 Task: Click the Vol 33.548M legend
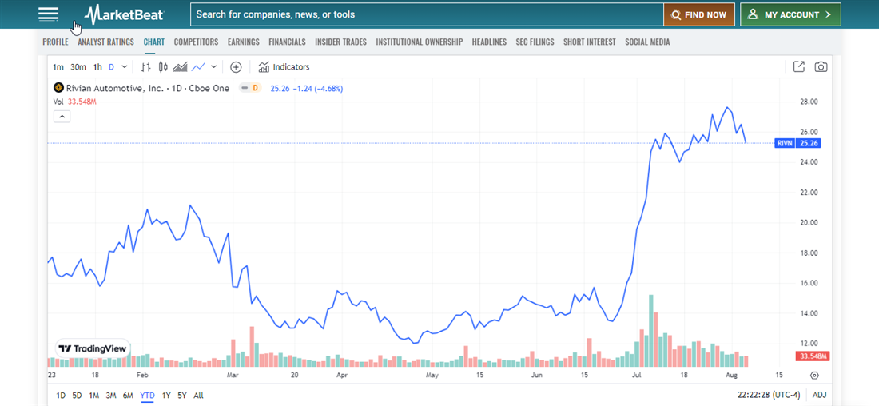click(x=75, y=102)
